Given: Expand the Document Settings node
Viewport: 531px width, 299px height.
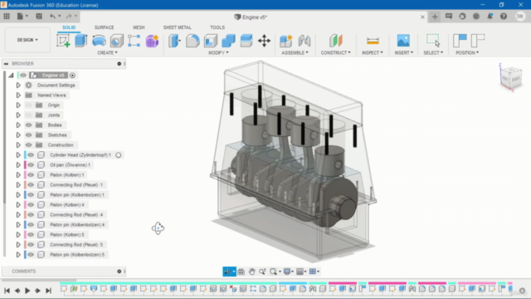Looking at the screenshot, I should (x=18, y=85).
